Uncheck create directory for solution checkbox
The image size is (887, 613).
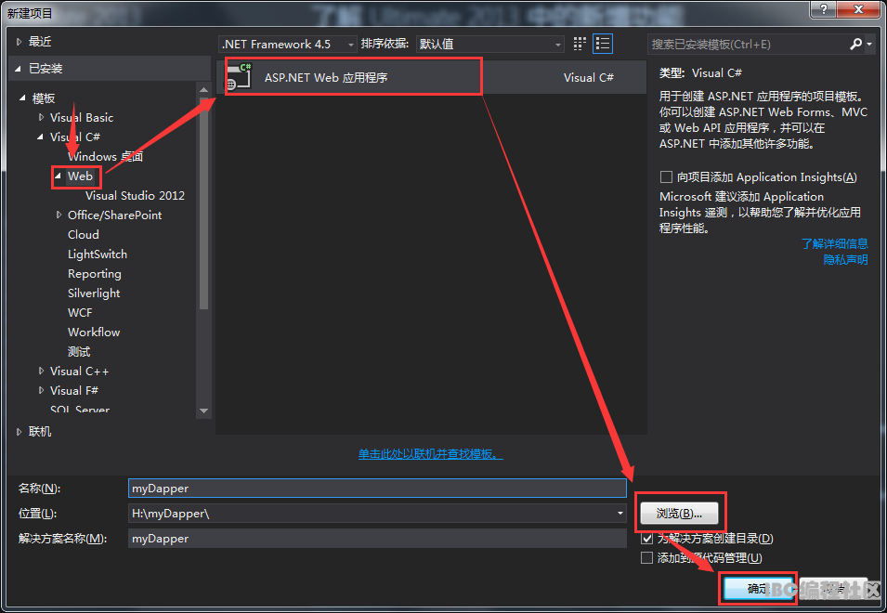coord(646,539)
